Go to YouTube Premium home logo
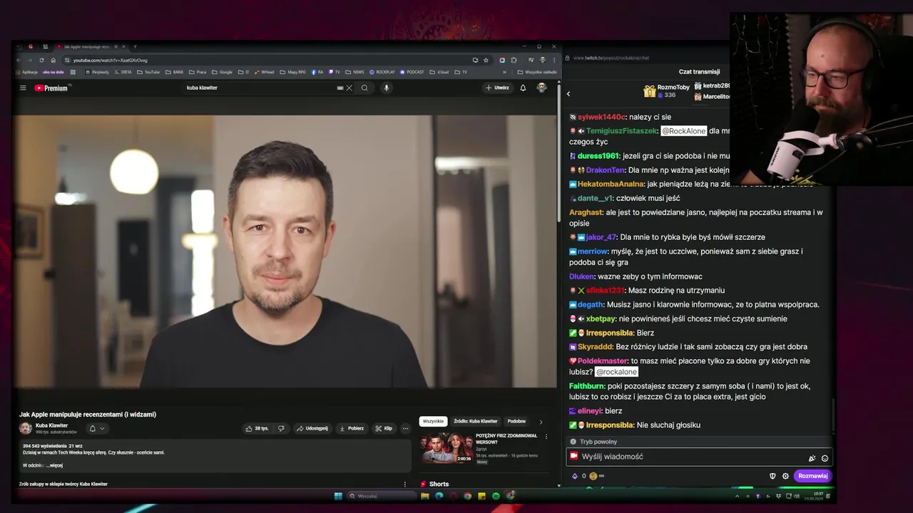The width and height of the screenshot is (913, 513). click(x=51, y=88)
